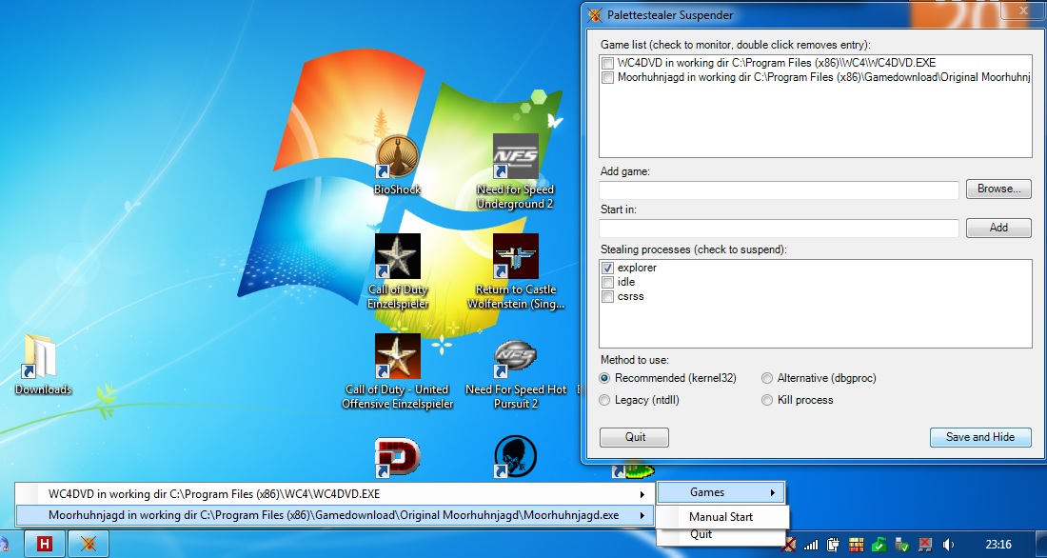The height and width of the screenshot is (558, 1047).
Task: Click Palettestealer Suspender taskbar button
Action: point(89,544)
